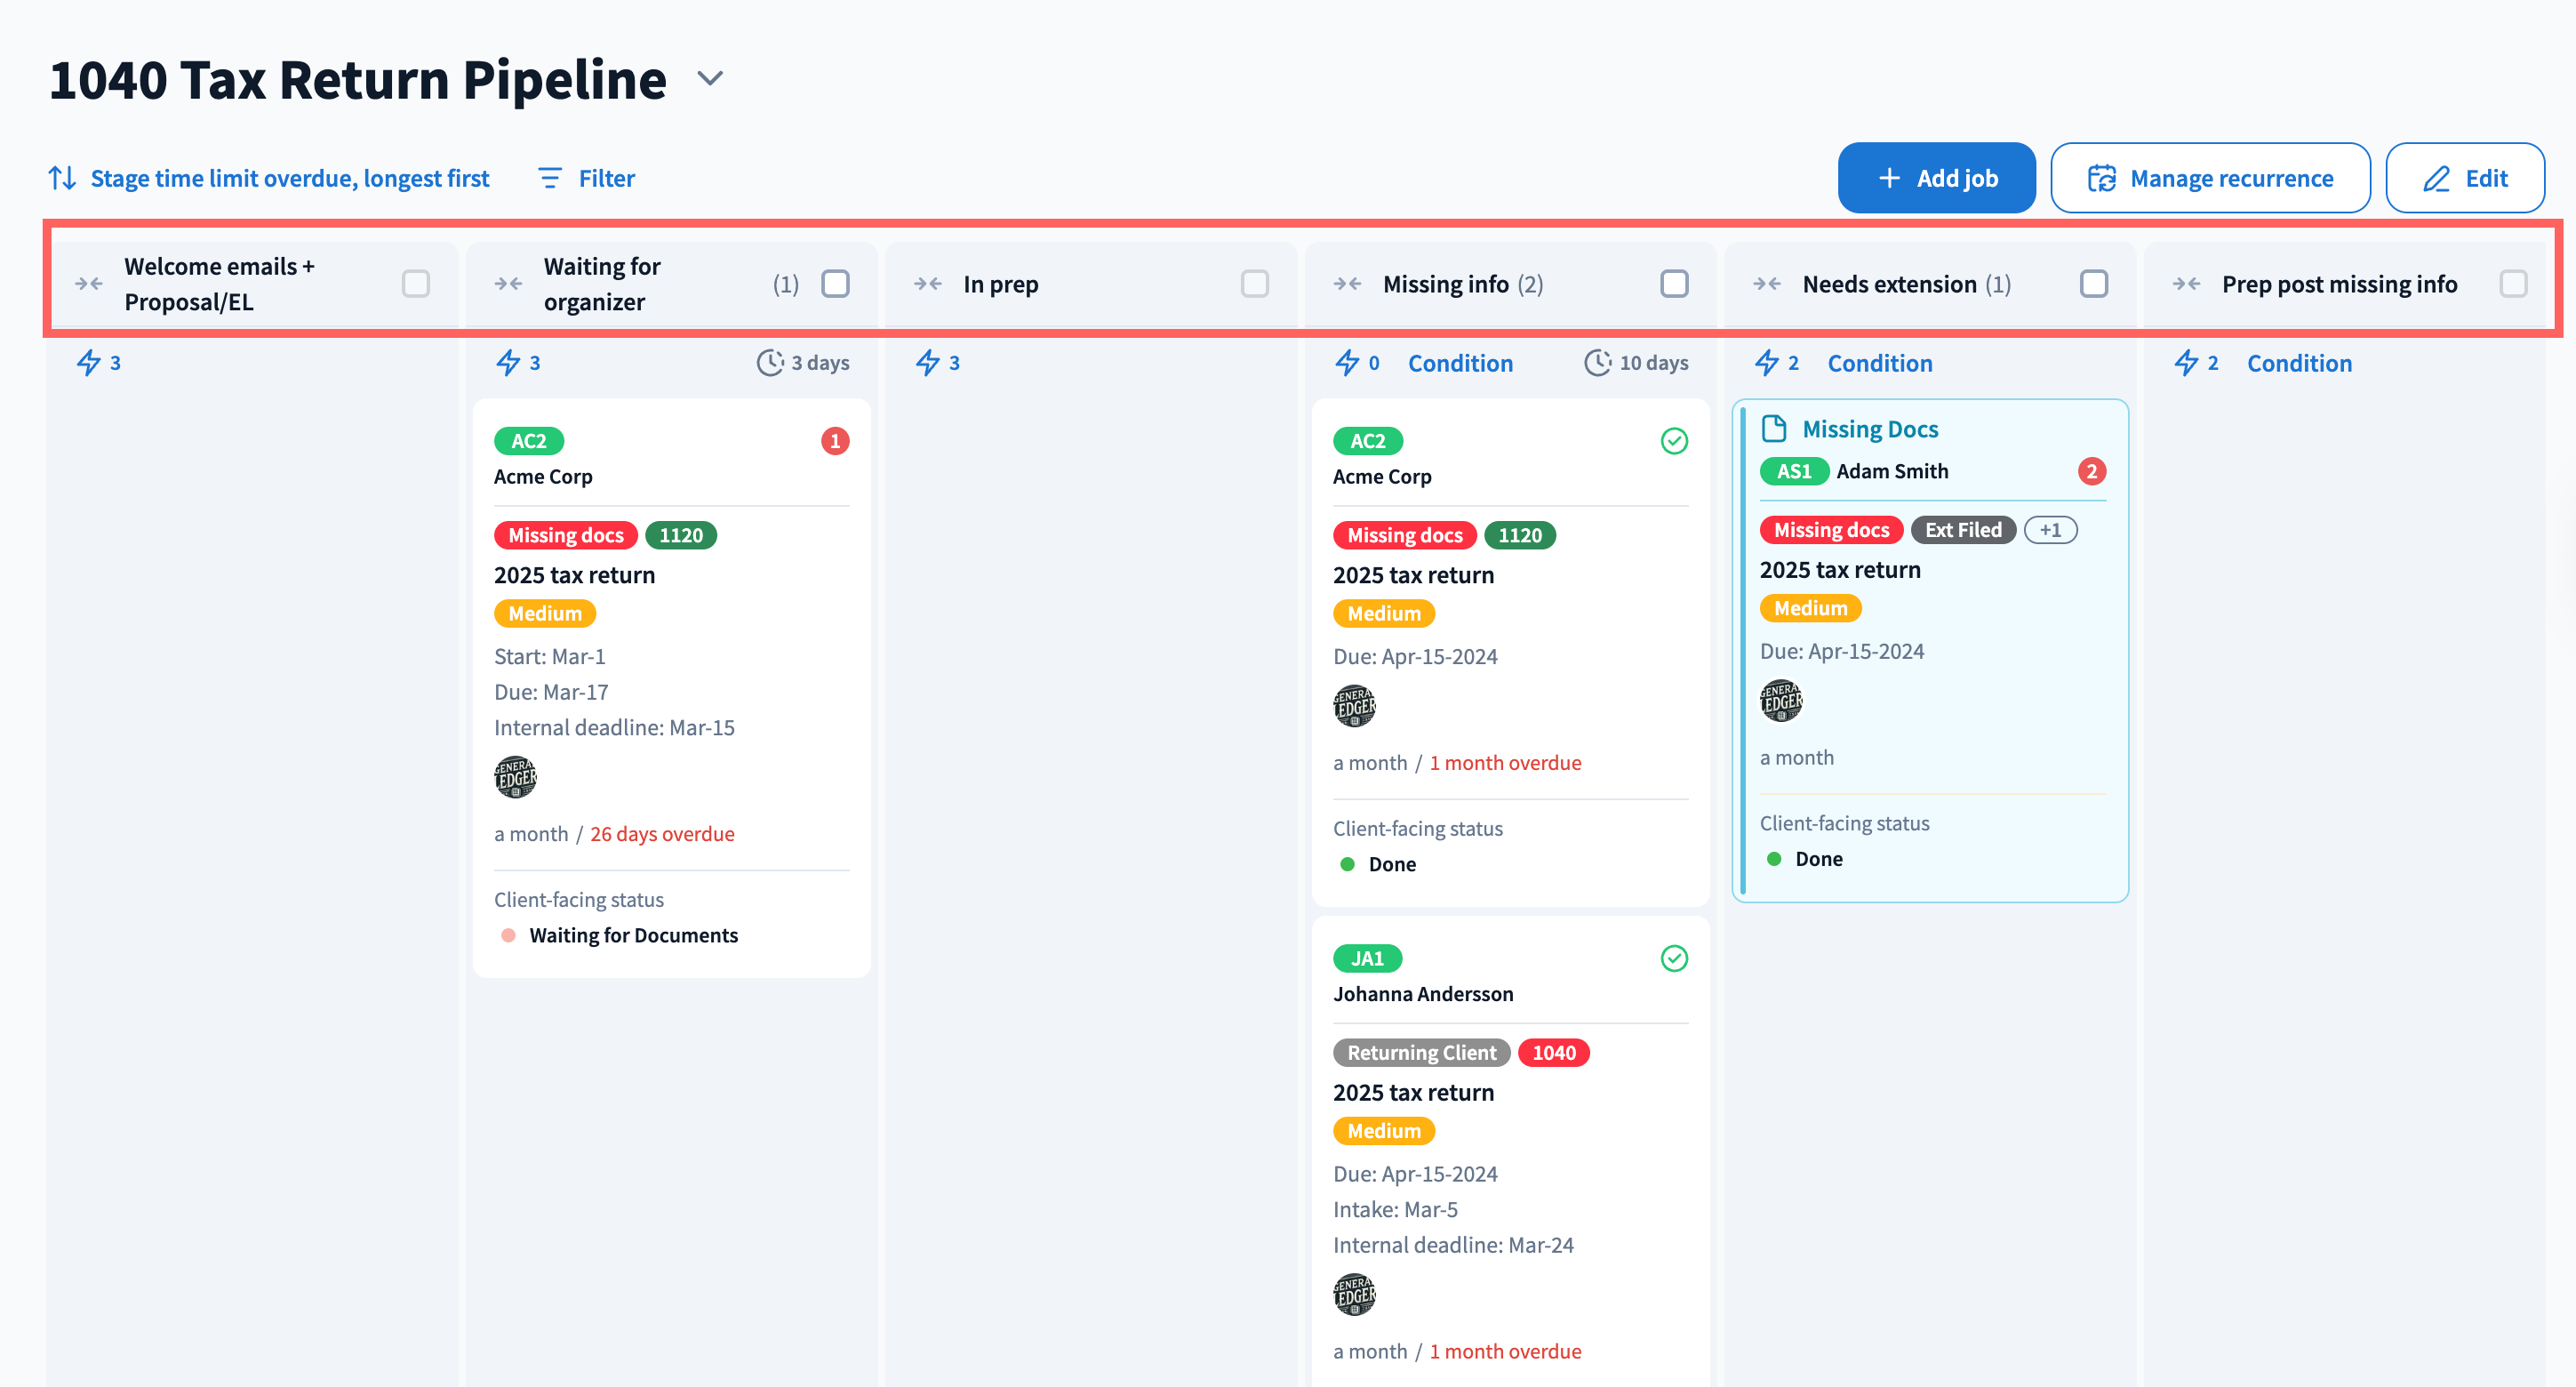Check the Missing info column checkbox
Viewport: 2576px width, 1387px height.
coord(1674,284)
